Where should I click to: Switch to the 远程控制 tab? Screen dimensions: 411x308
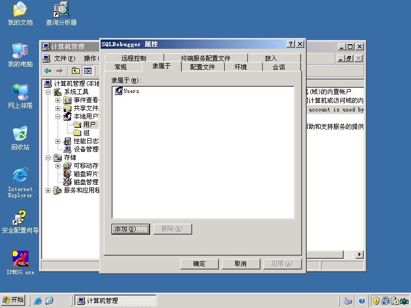tap(134, 58)
